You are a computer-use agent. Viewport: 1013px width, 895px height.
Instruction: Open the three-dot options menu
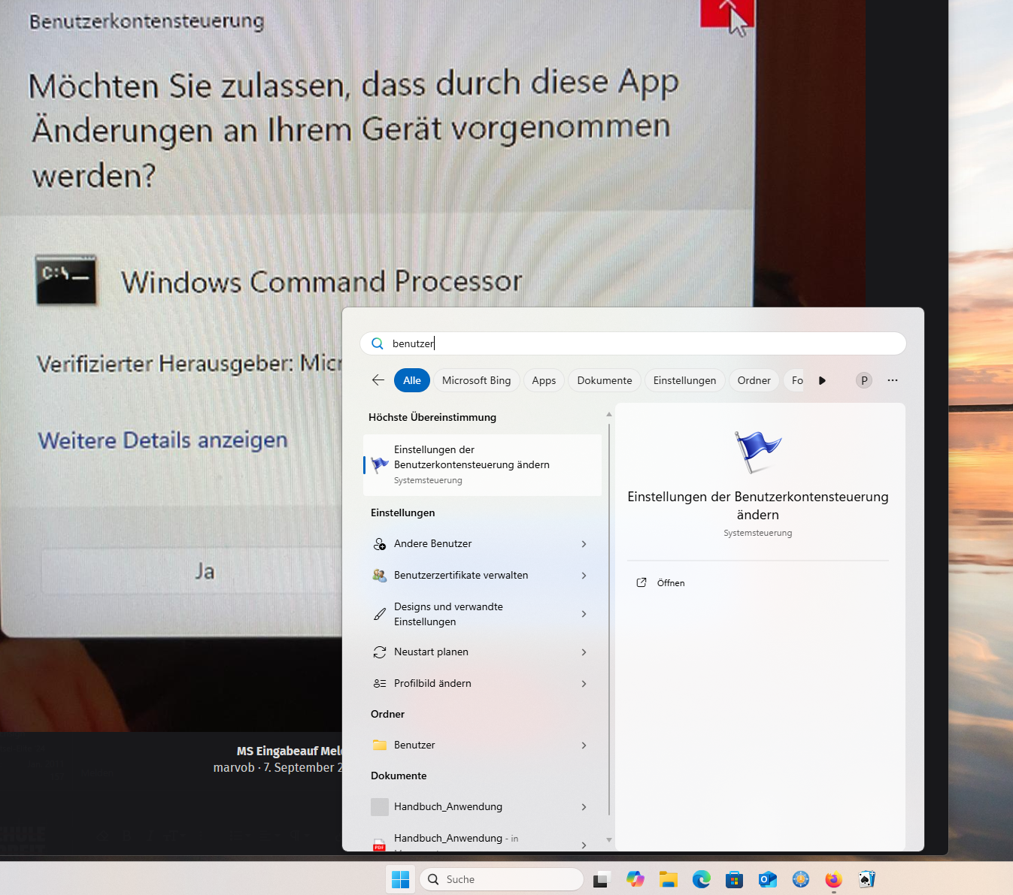[x=893, y=380]
